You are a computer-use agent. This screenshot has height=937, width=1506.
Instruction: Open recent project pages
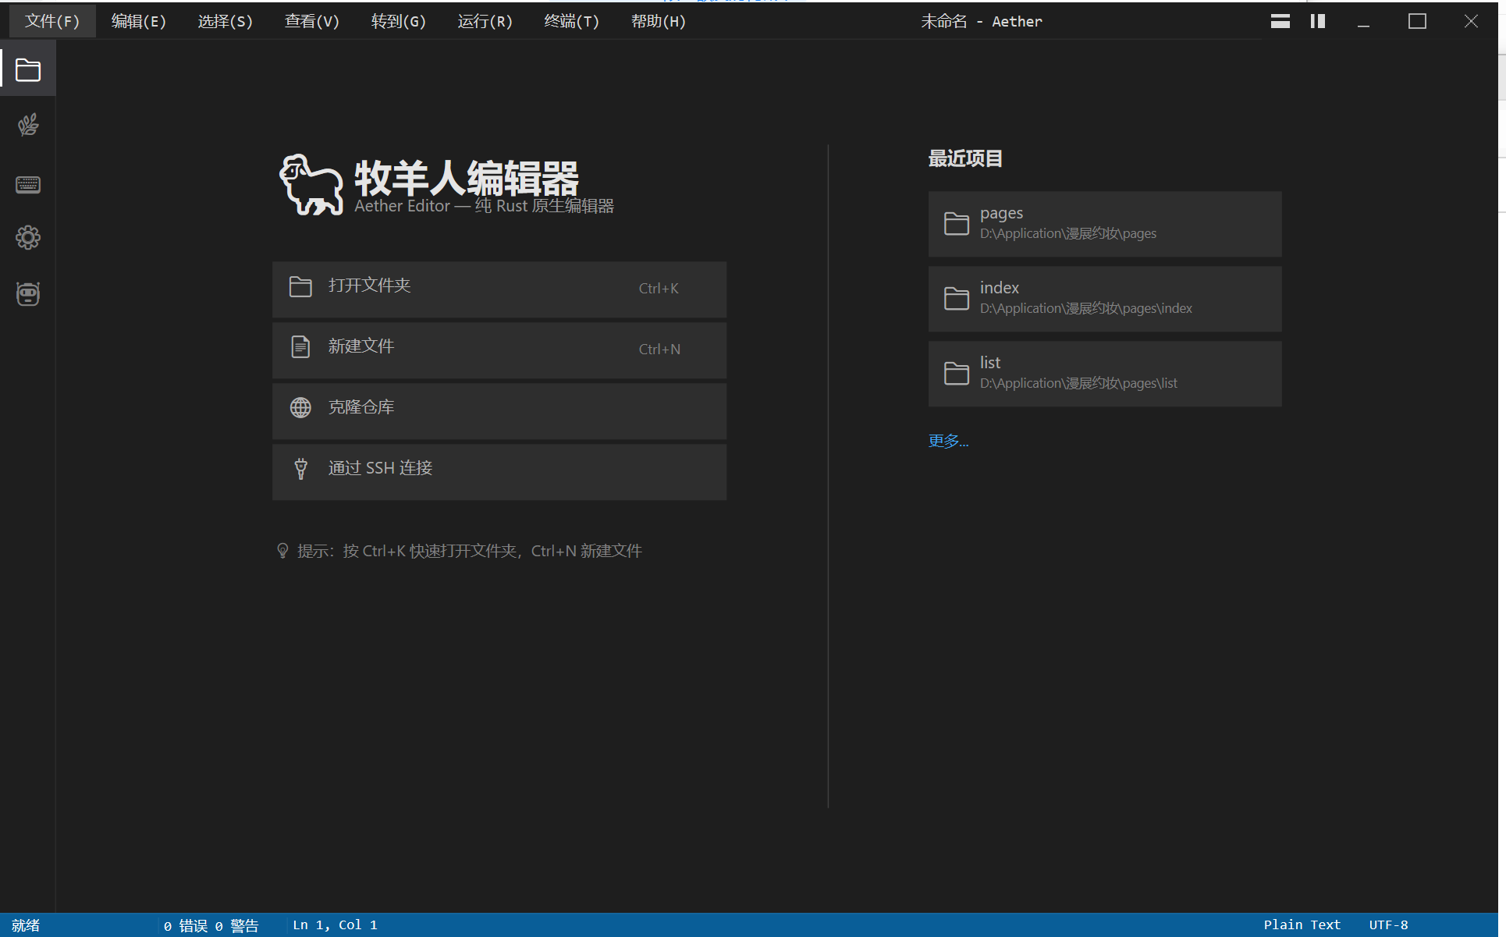[x=1105, y=223]
